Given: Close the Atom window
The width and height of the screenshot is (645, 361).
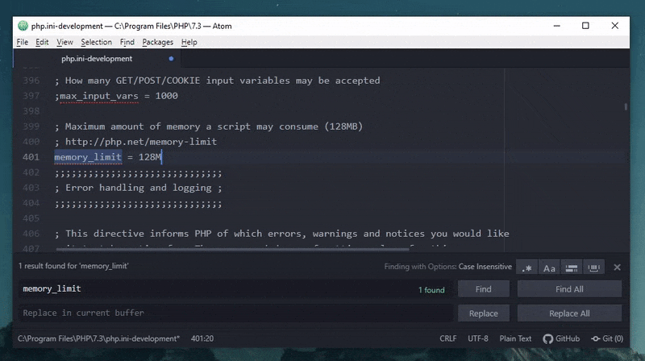Looking at the screenshot, I should coord(614,26).
